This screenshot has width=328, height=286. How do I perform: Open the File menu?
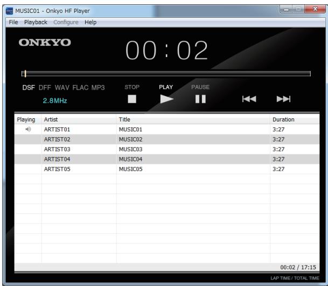click(x=13, y=22)
